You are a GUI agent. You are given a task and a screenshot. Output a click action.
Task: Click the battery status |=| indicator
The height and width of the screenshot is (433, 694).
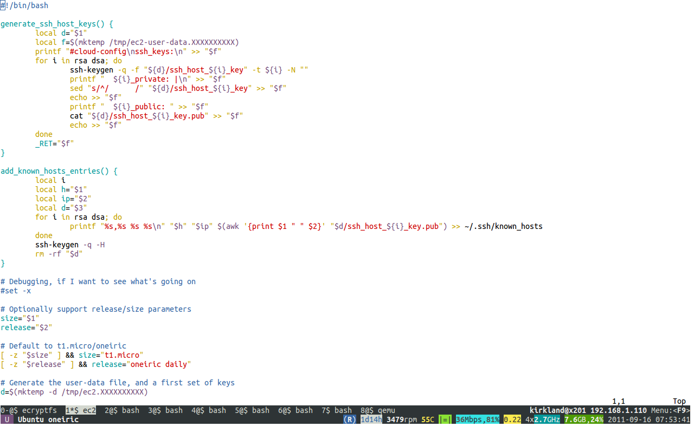pos(445,419)
